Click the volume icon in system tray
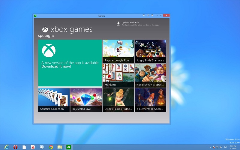240x150 pixels. click(220, 147)
